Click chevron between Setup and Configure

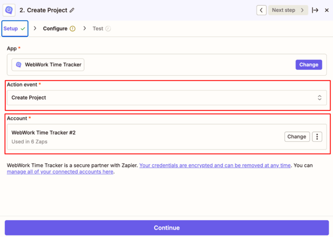coord(35,28)
